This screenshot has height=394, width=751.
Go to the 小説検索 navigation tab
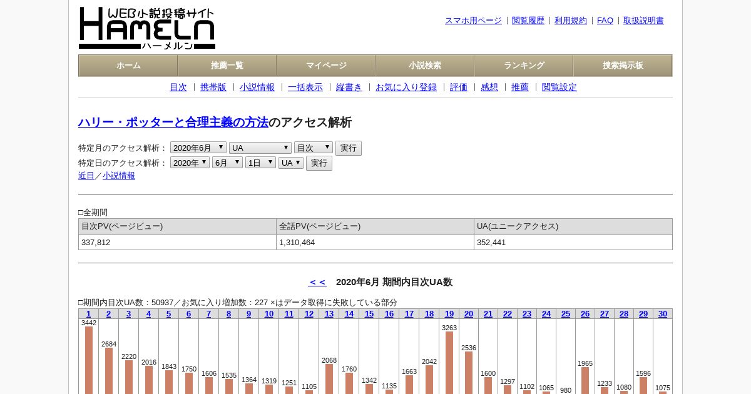pyautogui.click(x=425, y=66)
